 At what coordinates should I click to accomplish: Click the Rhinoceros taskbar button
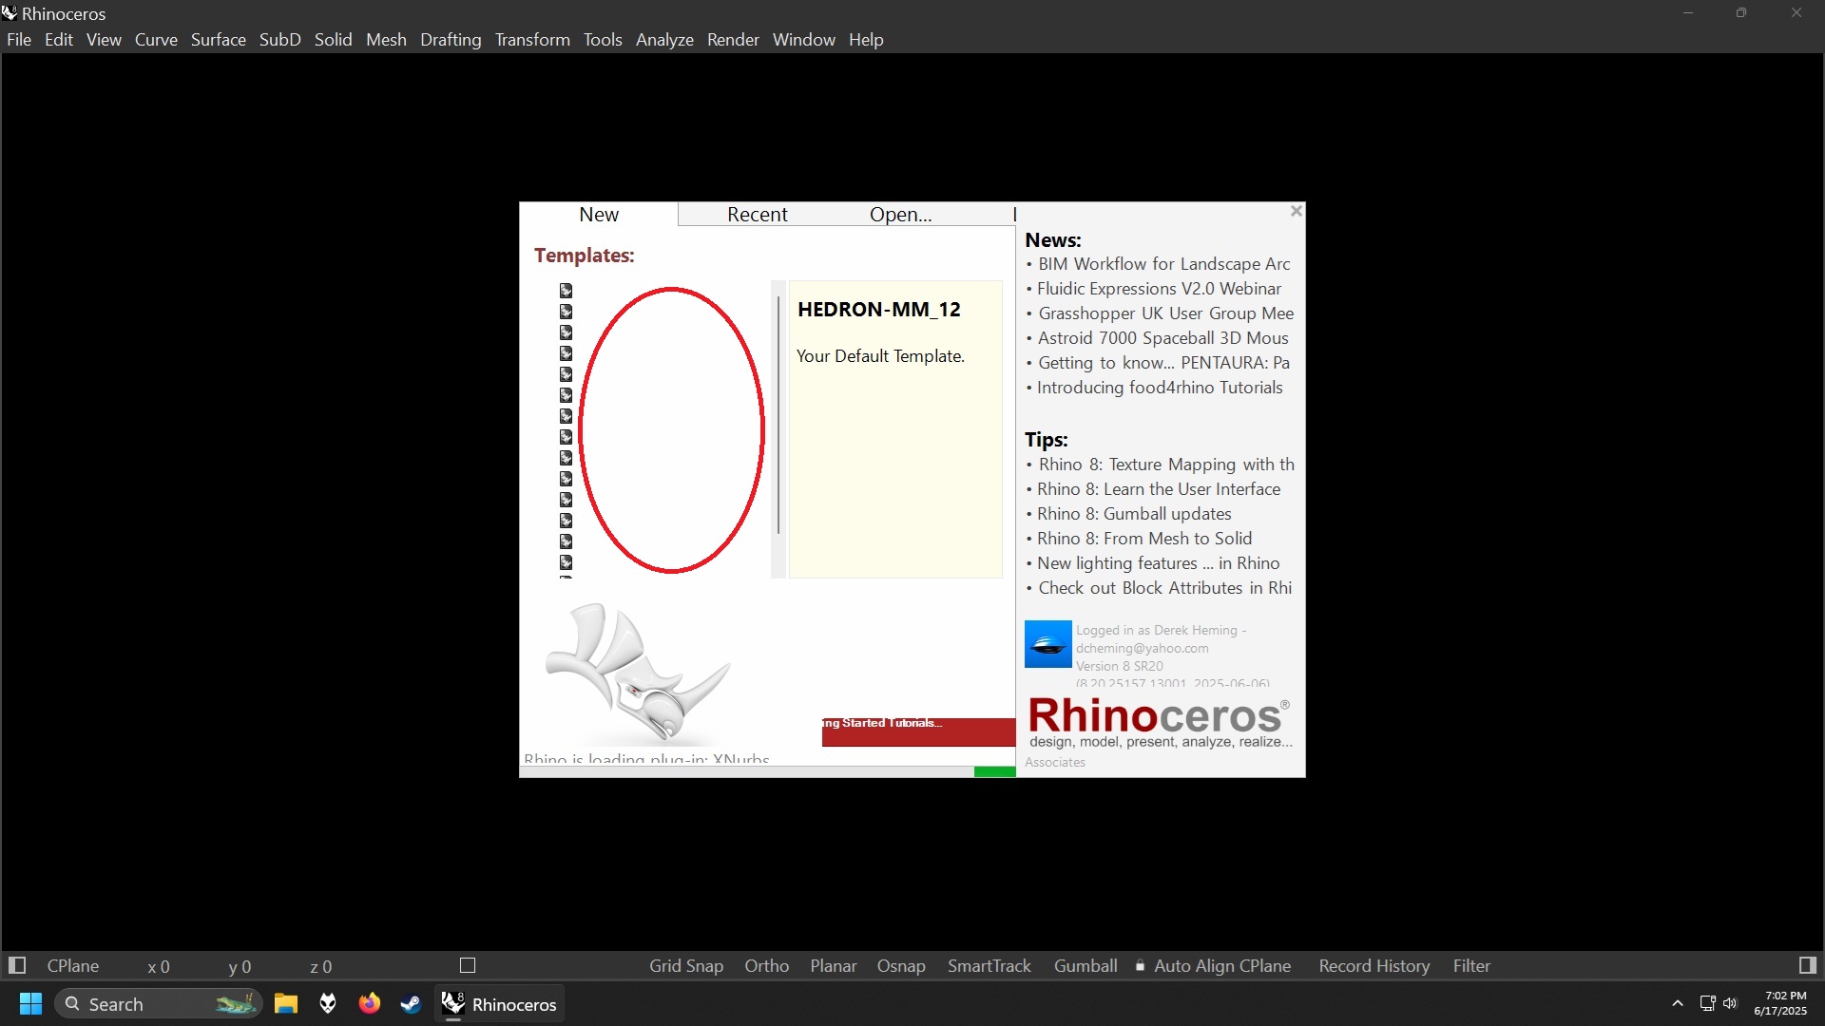500,1004
